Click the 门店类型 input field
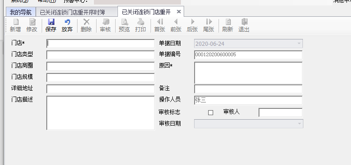The image size is (351, 165). 101,55
